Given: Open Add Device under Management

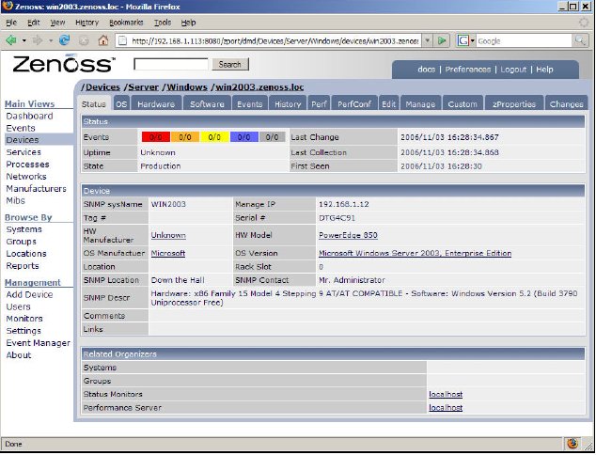Looking at the screenshot, I should pyautogui.click(x=29, y=294).
